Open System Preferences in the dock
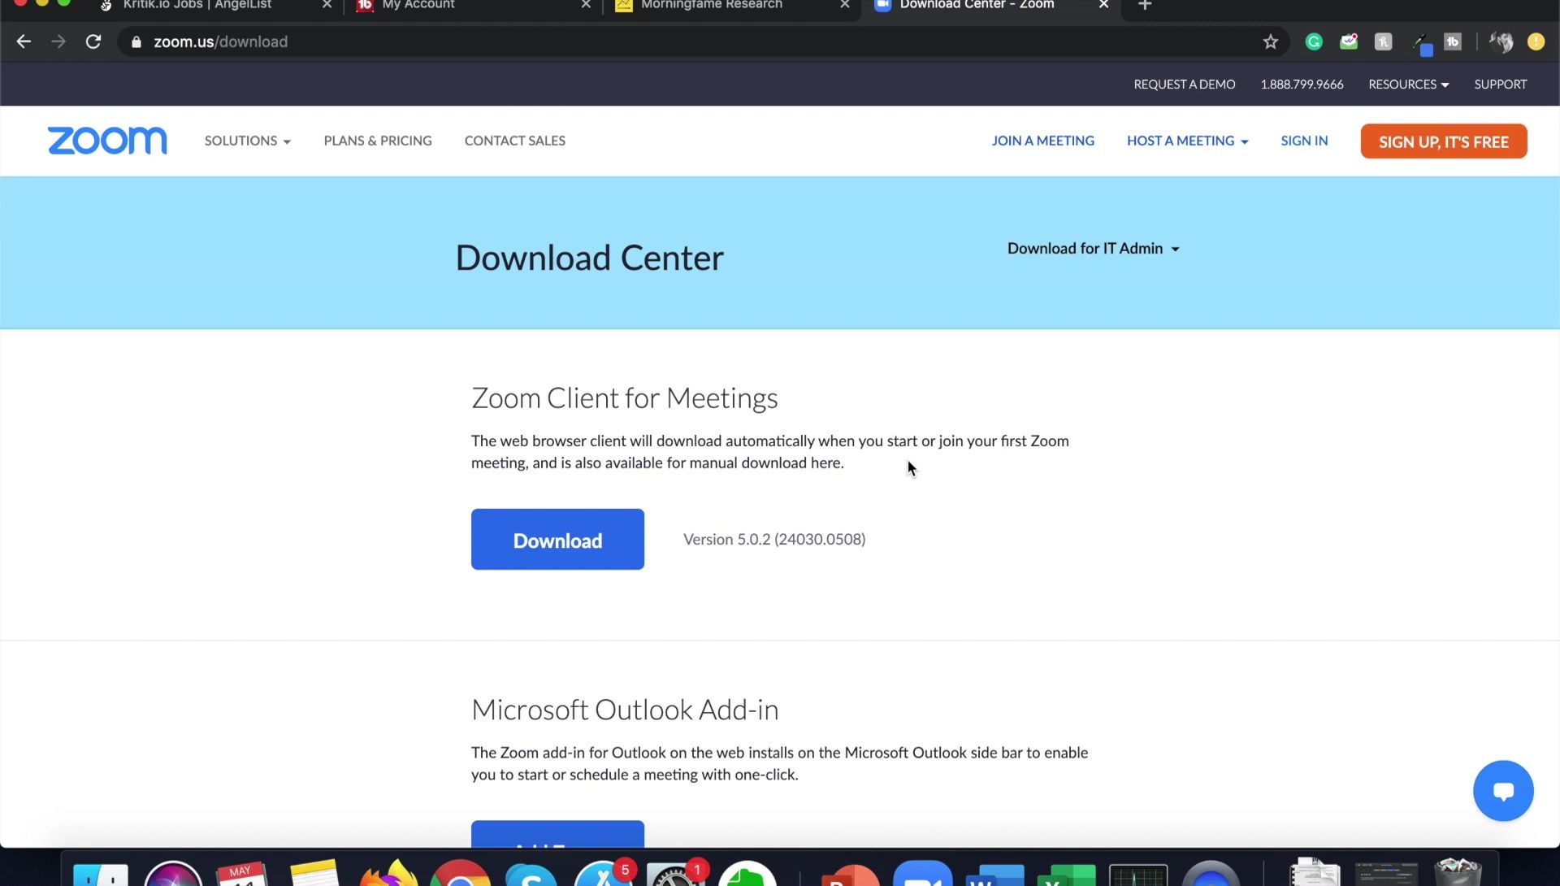Image resolution: width=1560 pixels, height=886 pixels. tap(674, 875)
